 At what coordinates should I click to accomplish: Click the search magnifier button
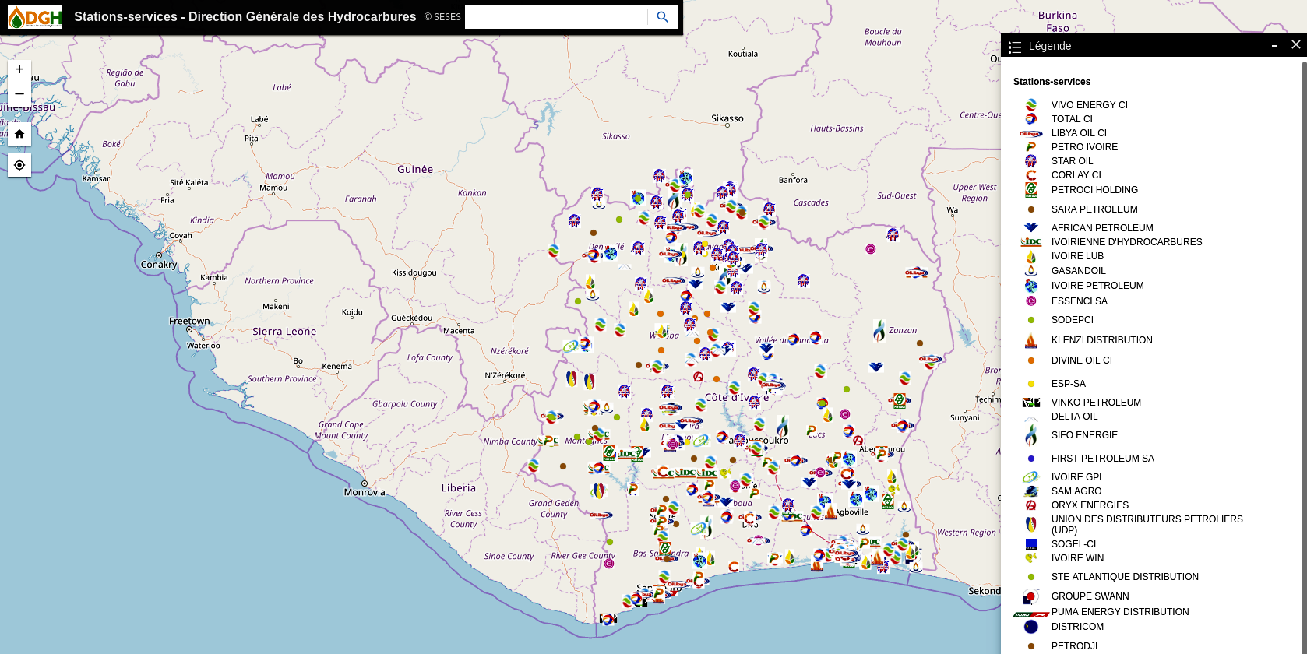pyautogui.click(x=662, y=17)
